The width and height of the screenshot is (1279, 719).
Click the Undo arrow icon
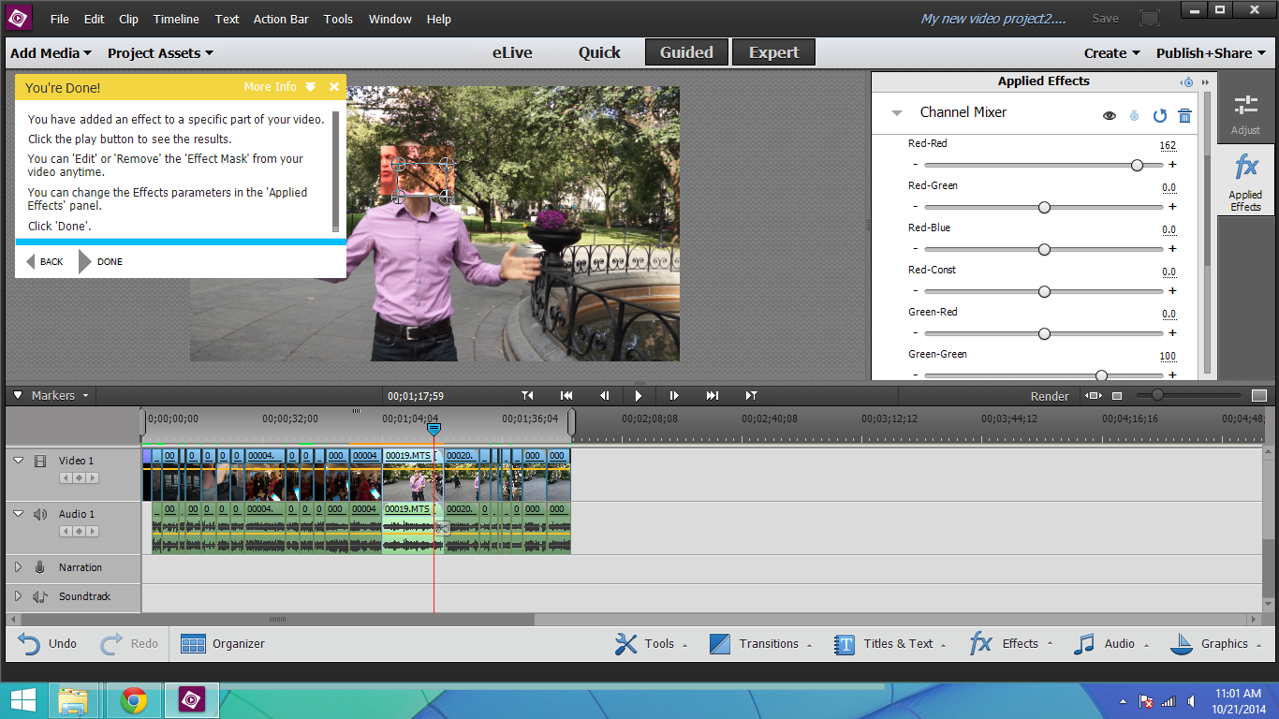point(30,643)
